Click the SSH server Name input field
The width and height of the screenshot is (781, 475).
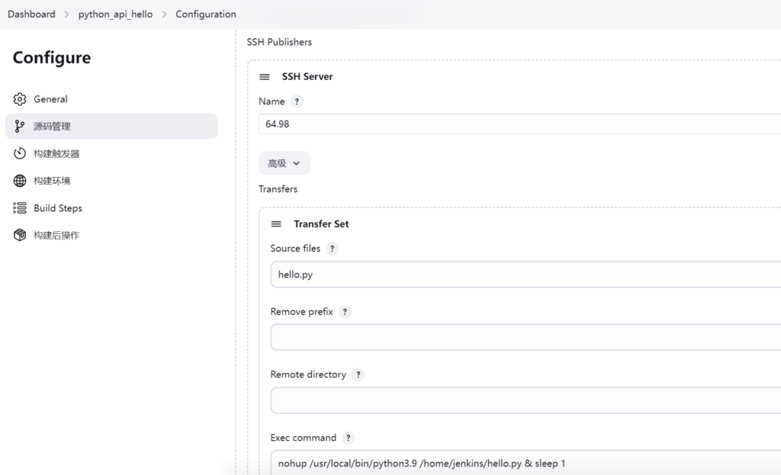coord(519,124)
